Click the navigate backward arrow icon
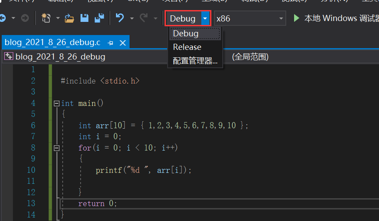Viewport: 379px width, 221px height. point(3,18)
